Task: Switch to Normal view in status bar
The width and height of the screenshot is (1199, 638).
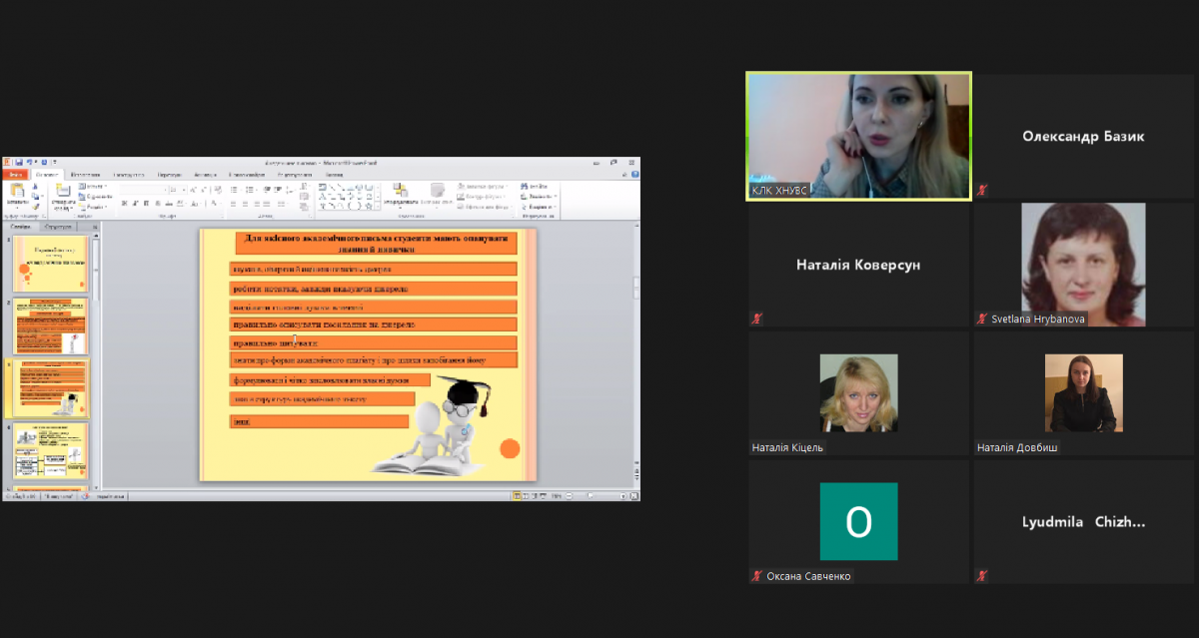Action: (x=516, y=495)
